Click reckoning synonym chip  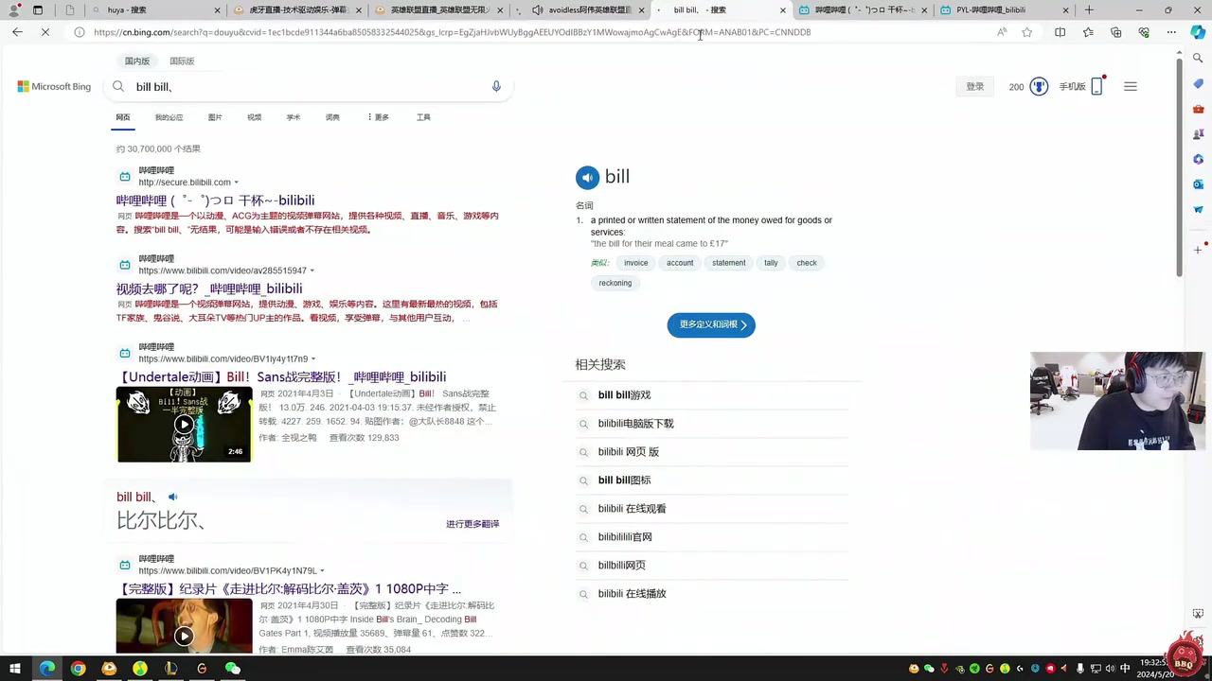pyautogui.click(x=615, y=283)
